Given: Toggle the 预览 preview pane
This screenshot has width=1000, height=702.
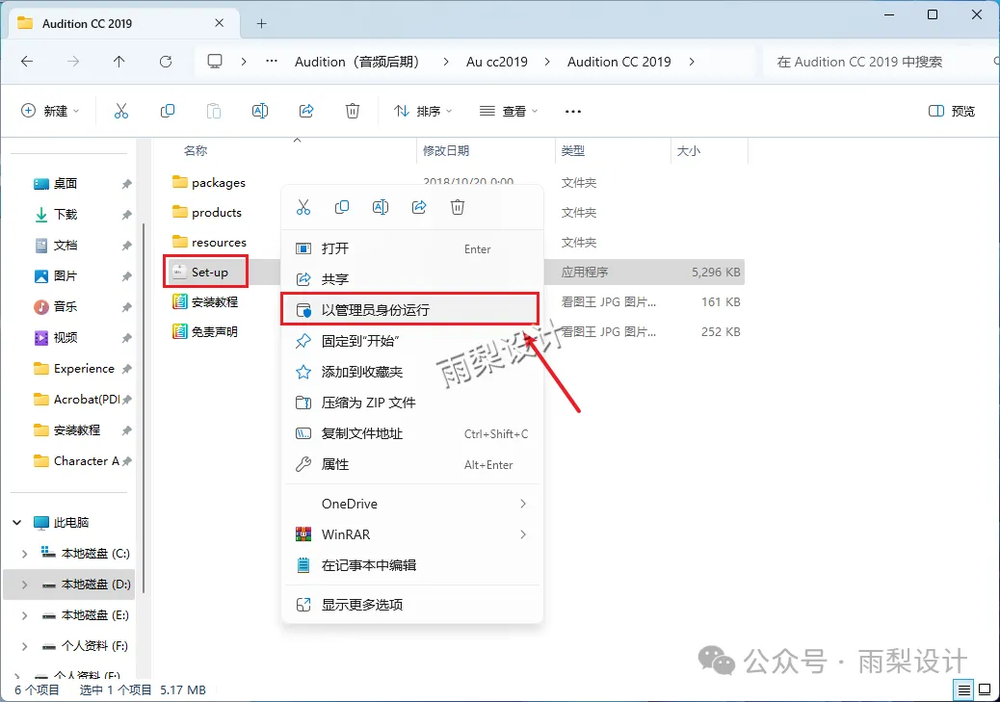Looking at the screenshot, I should pos(952,111).
